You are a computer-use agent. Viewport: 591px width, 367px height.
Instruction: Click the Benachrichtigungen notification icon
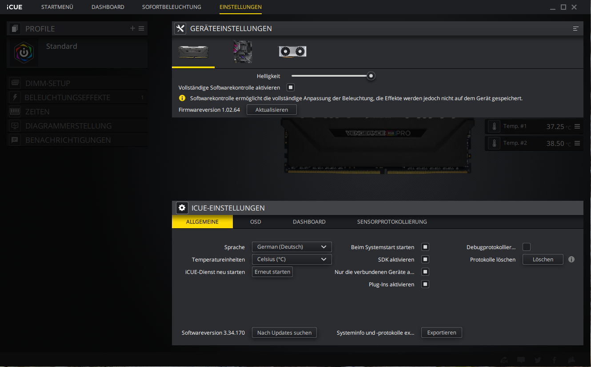[x=15, y=140]
